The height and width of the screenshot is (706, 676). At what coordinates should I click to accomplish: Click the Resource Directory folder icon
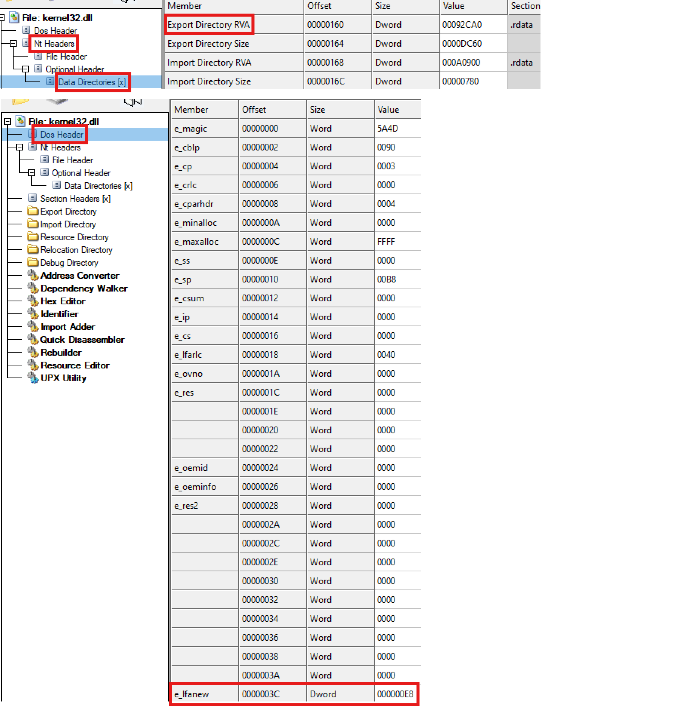33,236
